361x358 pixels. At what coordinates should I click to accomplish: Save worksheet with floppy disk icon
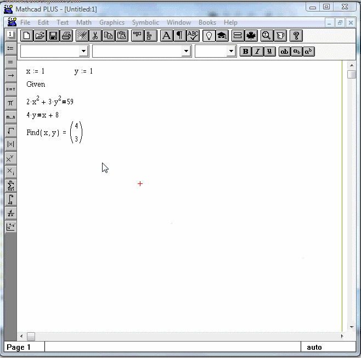click(x=53, y=36)
